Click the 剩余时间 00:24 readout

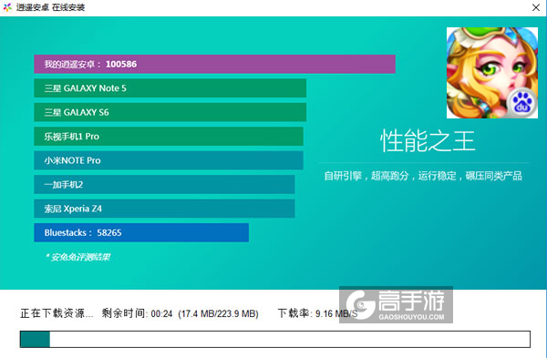click(x=137, y=313)
